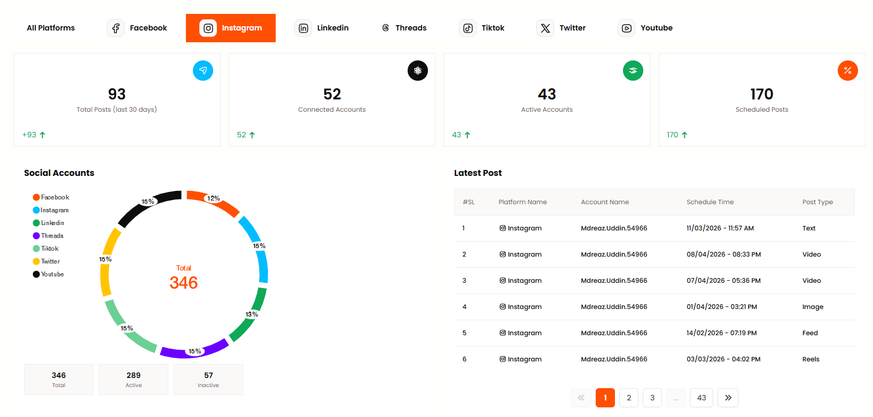The width and height of the screenshot is (873, 417).
Task: Click the Facebook platform icon
Action: [x=115, y=28]
